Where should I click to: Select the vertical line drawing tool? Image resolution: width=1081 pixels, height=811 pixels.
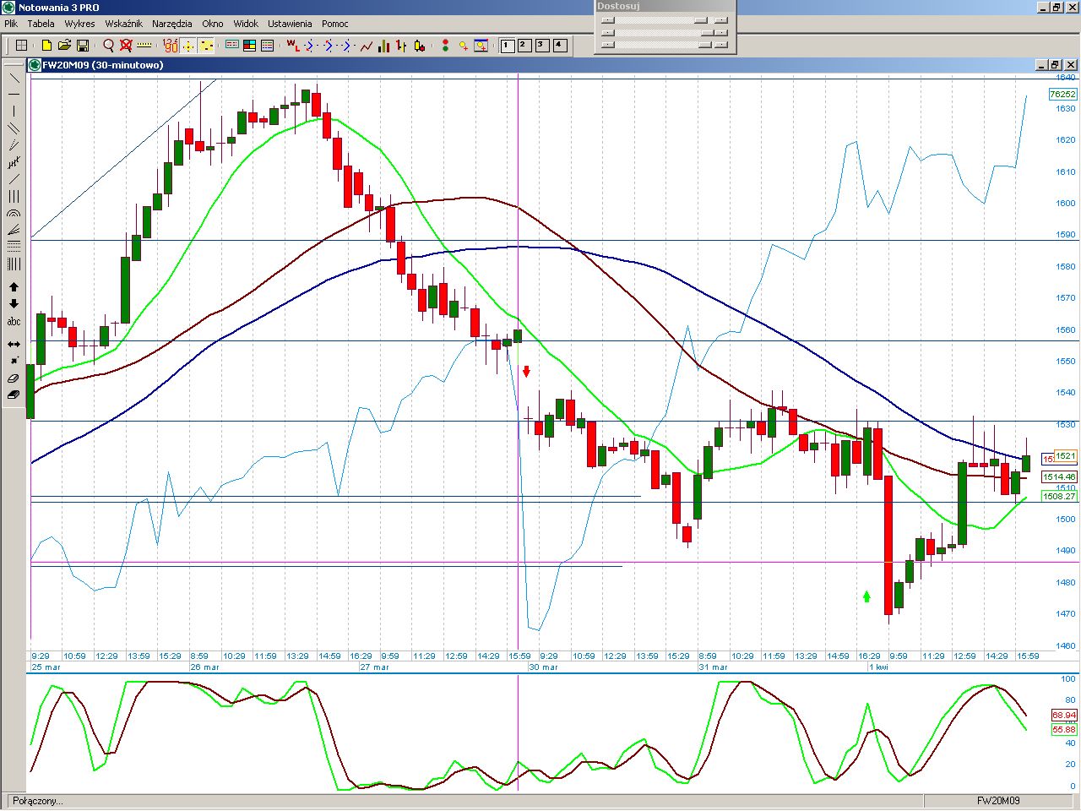tap(14, 112)
